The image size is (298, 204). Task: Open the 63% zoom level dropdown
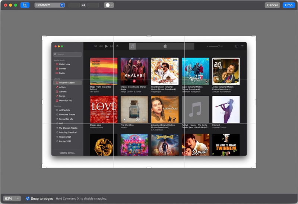(x=12, y=198)
